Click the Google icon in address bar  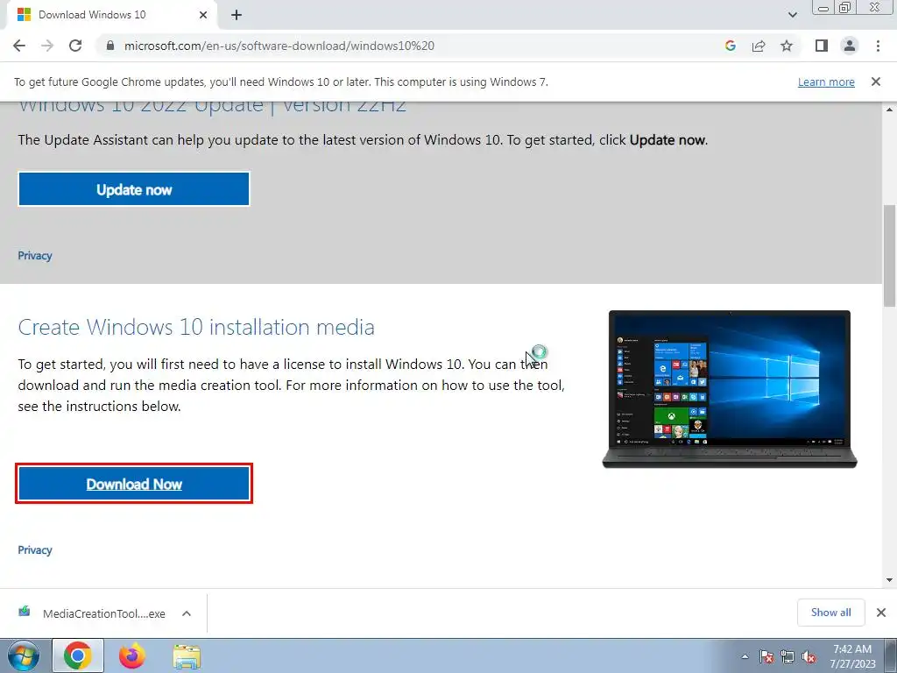click(730, 46)
